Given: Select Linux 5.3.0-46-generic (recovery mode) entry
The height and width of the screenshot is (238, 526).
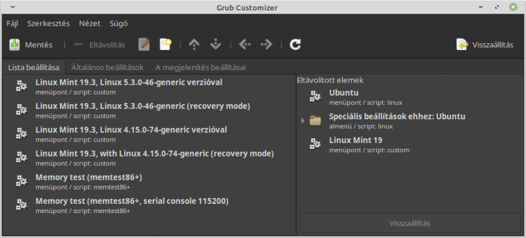Looking at the screenshot, I should click(x=149, y=111).
